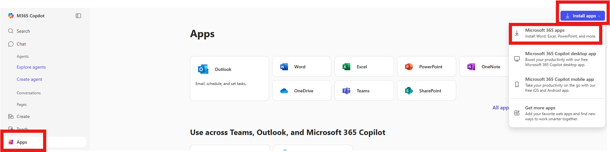Select Get more apps menu entry
Viewport: 610px width, 152px height.
[557, 113]
